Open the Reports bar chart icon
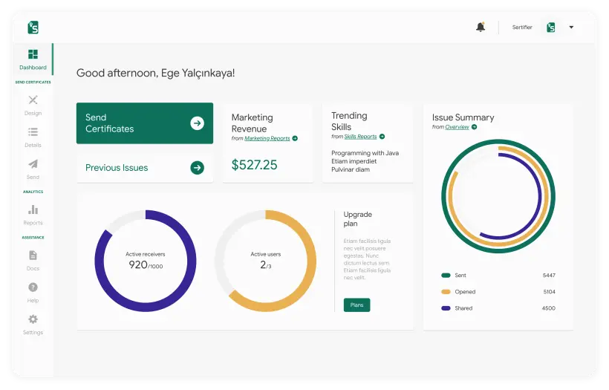This screenshot has height=390, width=609. [x=33, y=209]
